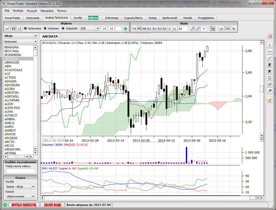Open the Pomoc menu
This screenshot has height=210, width=276.
(x=62, y=11)
